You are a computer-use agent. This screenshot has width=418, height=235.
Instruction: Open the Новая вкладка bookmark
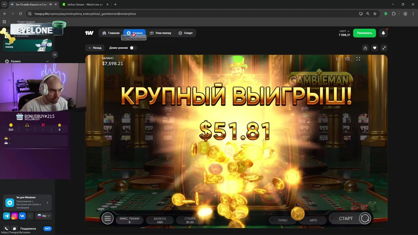pyautogui.click(x=26, y=22)
